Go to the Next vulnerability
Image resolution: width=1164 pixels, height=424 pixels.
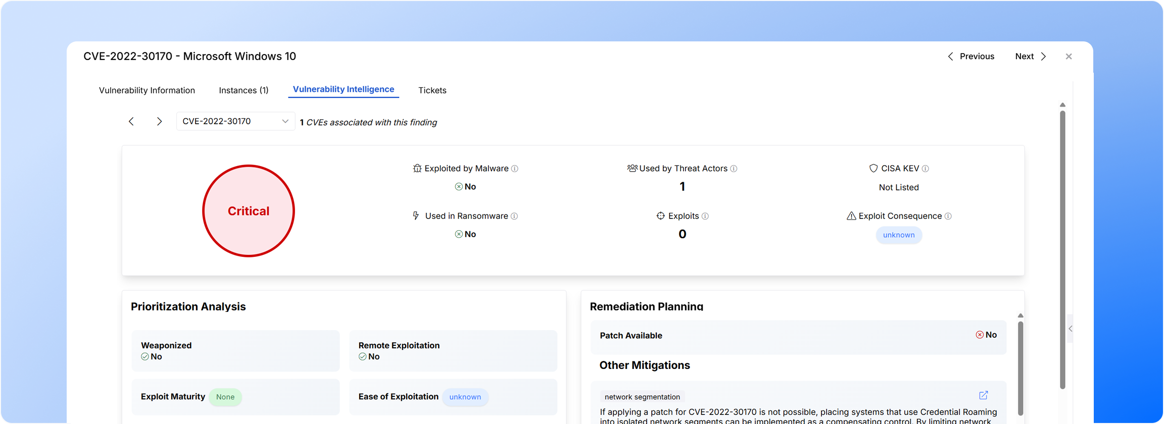point(1031,57)
